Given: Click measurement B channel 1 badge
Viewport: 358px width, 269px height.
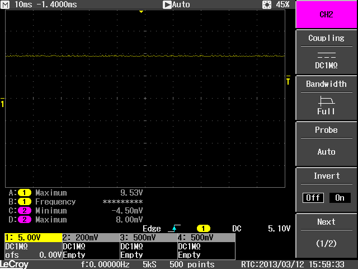Looking at the screenshot, I should click(25, 202).
